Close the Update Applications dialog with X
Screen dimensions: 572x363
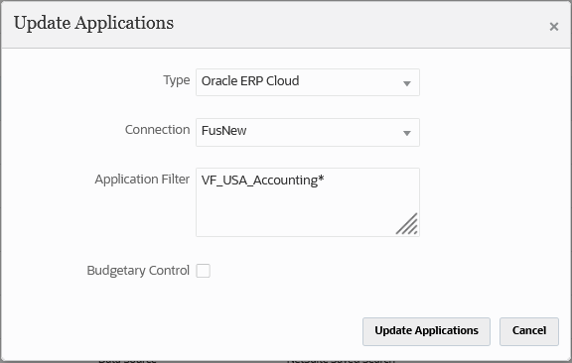coord(554,27)
